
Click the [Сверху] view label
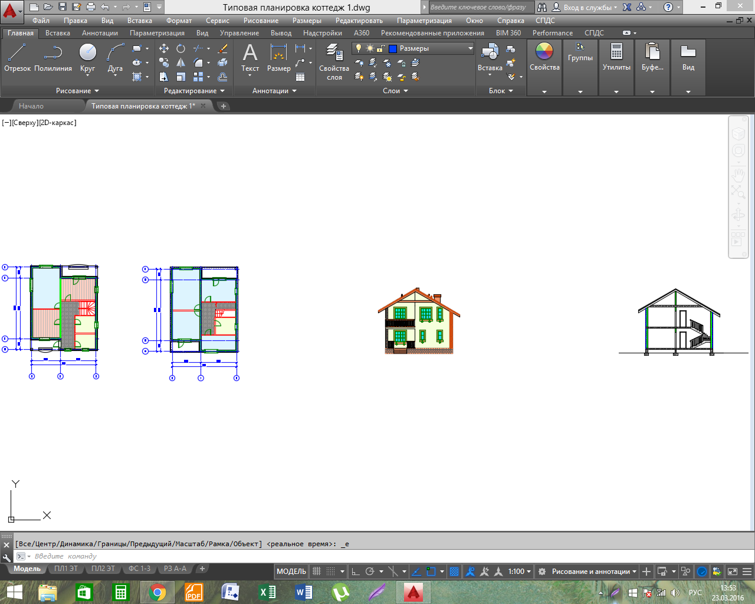[25, 123]
